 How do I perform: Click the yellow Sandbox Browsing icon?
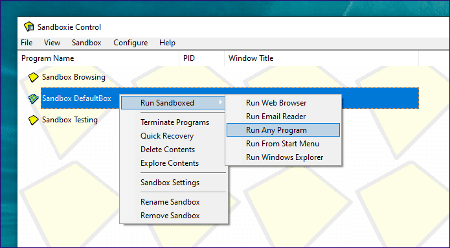coord(33,77)
